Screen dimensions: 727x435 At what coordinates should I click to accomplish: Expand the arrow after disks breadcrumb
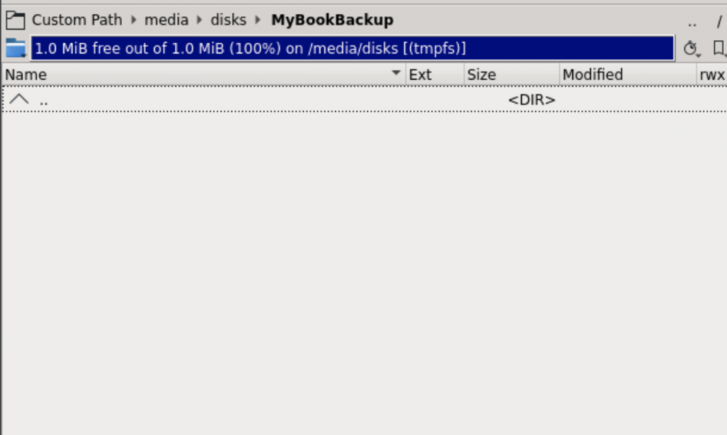coord(258,20)
